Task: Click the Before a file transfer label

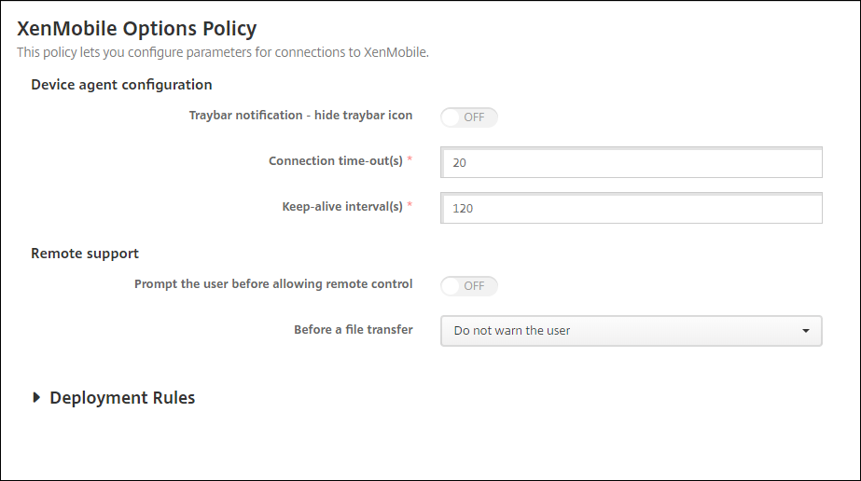Action: tap(353, 329)
